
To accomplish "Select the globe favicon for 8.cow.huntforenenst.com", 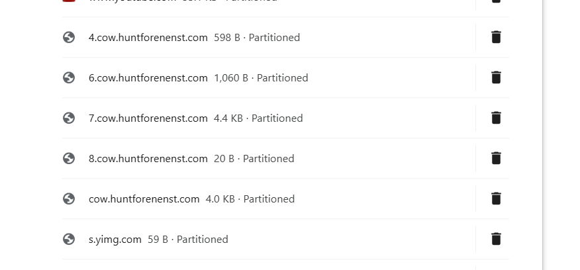I will [x=69, y=158].
